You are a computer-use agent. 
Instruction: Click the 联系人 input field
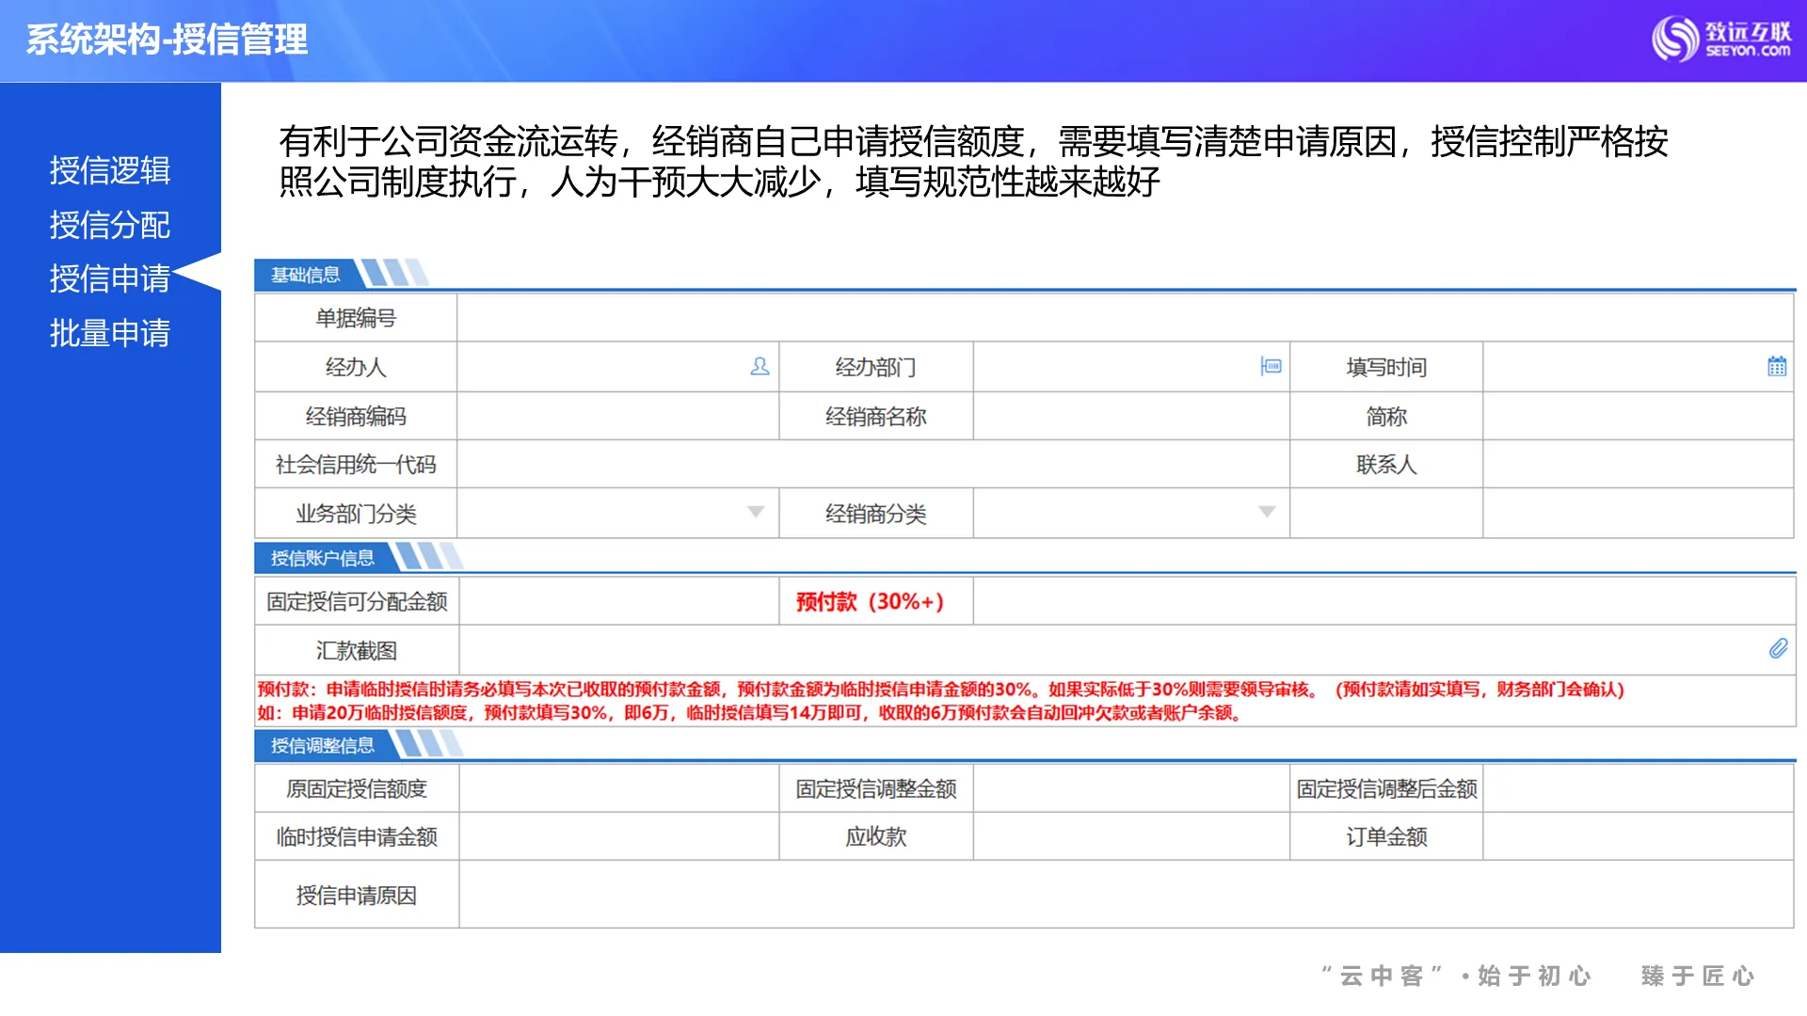pyautogui.click(x=1638, y=464)
